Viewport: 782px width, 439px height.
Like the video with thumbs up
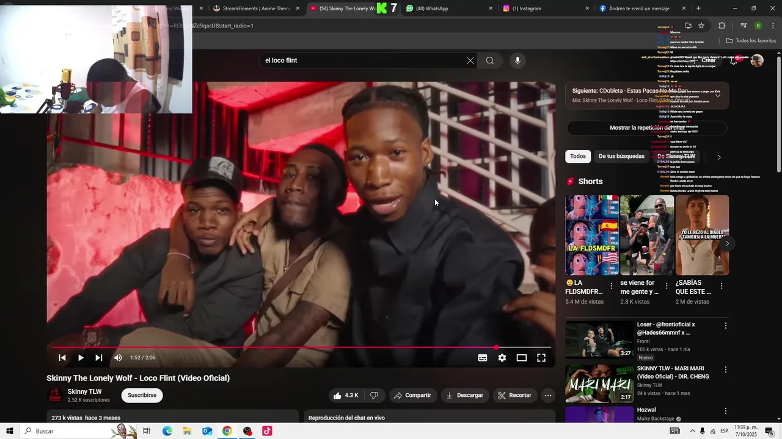pos(346,395)
